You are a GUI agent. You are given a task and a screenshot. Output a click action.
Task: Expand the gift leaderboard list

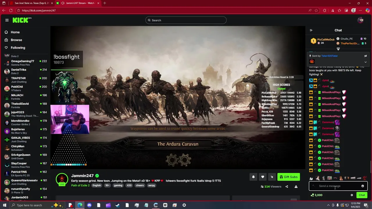pyautogui.click(x=338, y=49)
